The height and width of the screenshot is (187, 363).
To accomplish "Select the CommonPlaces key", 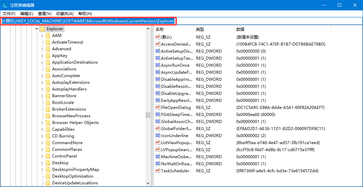I will (x=67, y=149).
